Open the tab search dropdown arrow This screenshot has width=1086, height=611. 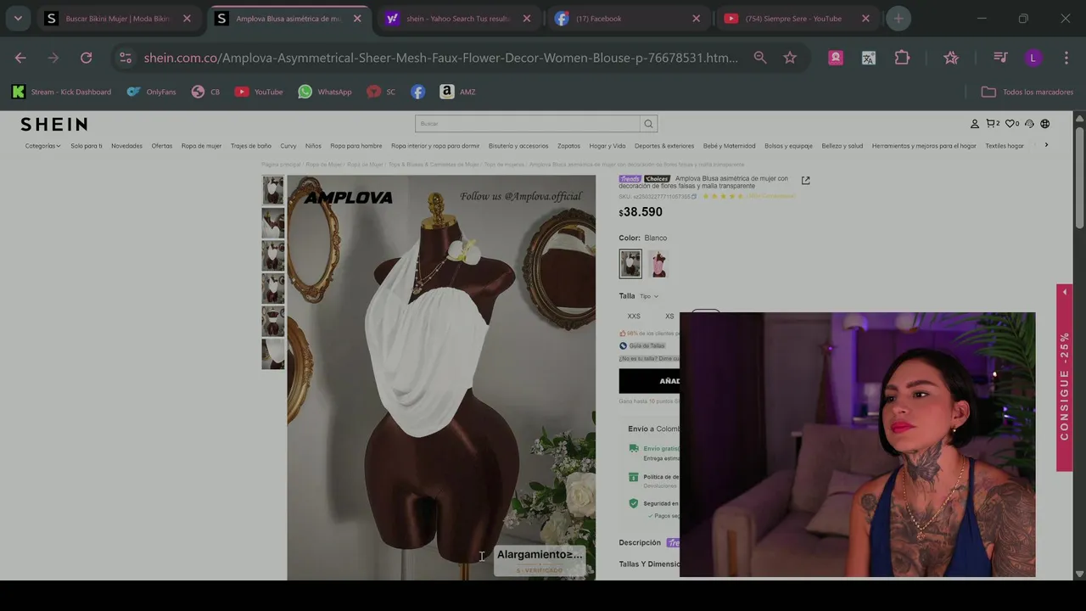pyautogui.click(x=18, y=18)
